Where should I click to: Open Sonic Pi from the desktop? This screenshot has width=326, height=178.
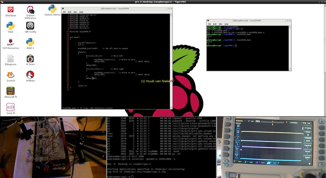point(10,107)
